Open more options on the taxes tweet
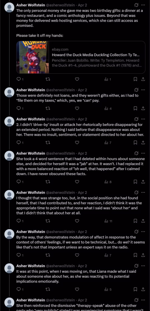The height and width of the screenshot is (311, 150). click(143, 90)
